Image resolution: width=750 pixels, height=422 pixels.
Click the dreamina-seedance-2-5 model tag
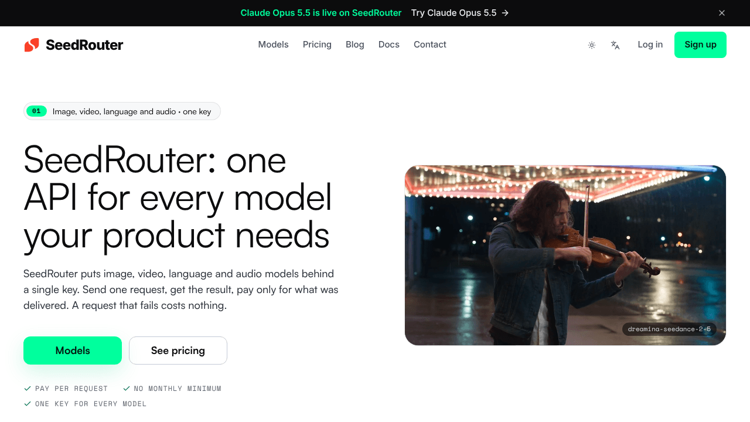[669, 329]
